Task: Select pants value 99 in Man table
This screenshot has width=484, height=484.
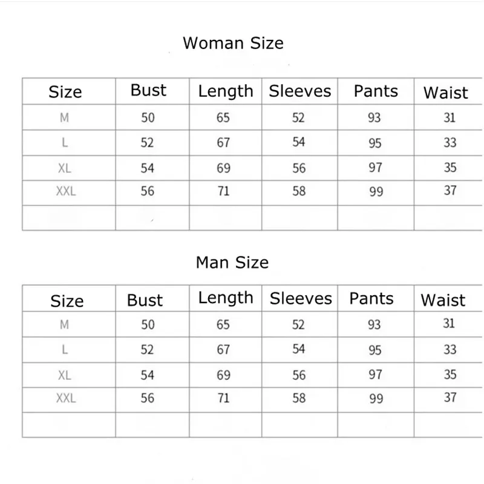Action: [375, 399]
